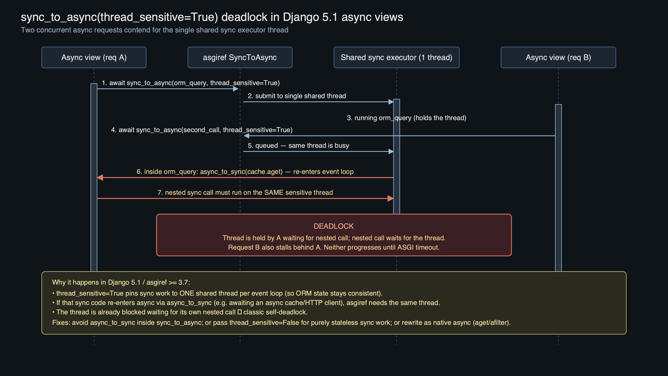Image resolution: width=668 pixels, height=376 pixels.
Task: Select message 5 queued same thread is busy
Action: tap(299, 145)
